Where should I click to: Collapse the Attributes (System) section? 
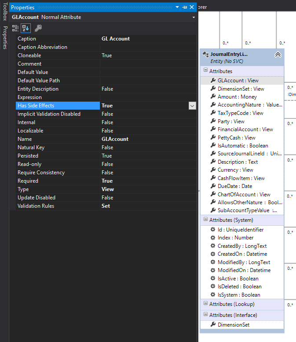coord(205,219)
